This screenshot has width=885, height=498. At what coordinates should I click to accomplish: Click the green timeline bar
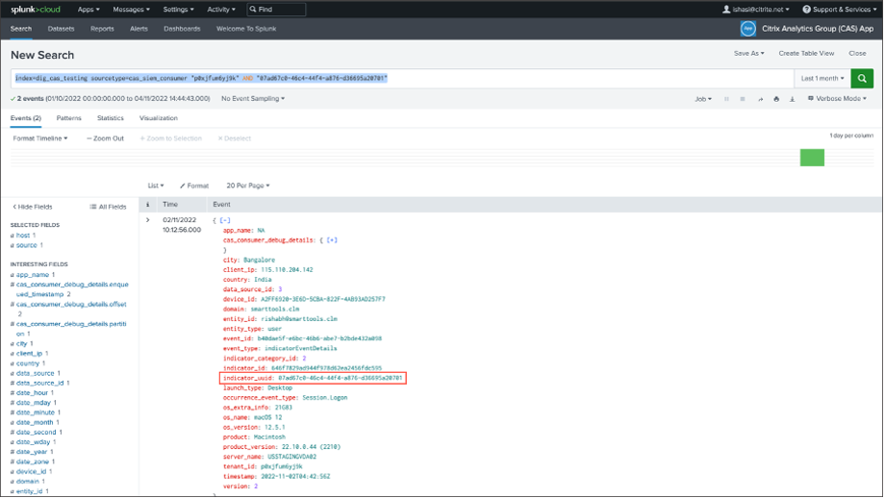812,158
